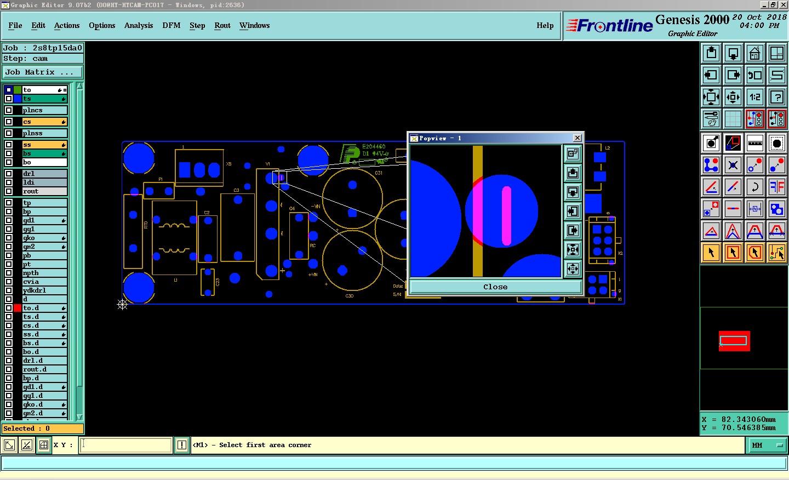Select the 'gd1.d' layer name
Screen dimensions: 789x480
[44, 387]
